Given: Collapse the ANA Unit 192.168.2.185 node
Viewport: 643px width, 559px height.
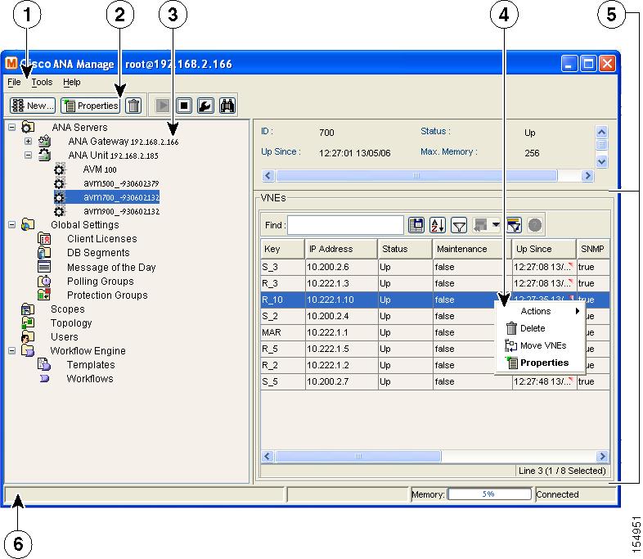Looking at the screenshot, I should 28,155.
